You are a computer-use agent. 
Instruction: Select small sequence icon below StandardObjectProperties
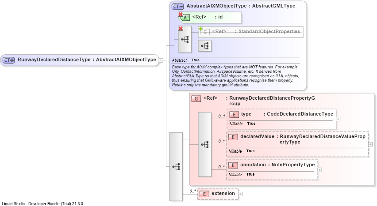tap(204, 46)
